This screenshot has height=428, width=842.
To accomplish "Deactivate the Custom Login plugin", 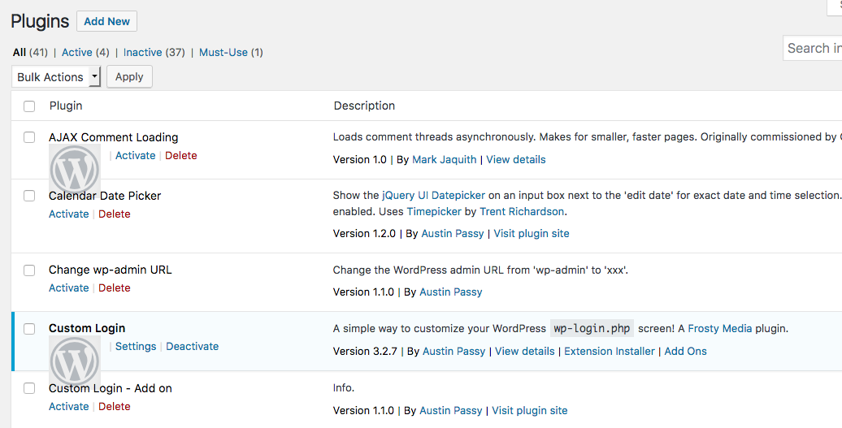I will tap(193, 347).
